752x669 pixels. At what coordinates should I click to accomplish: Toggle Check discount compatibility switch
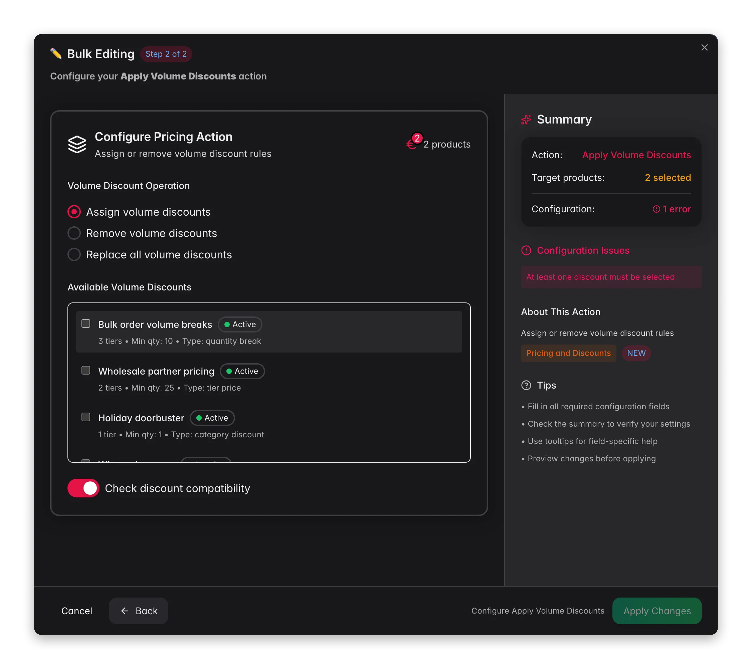point(83,488)
